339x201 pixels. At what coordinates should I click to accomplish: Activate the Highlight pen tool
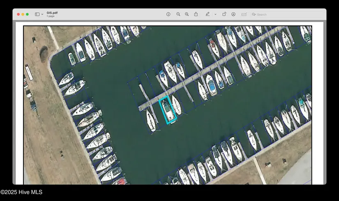tap(208, 14)
